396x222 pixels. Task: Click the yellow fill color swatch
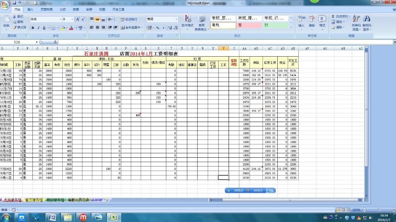63,28
